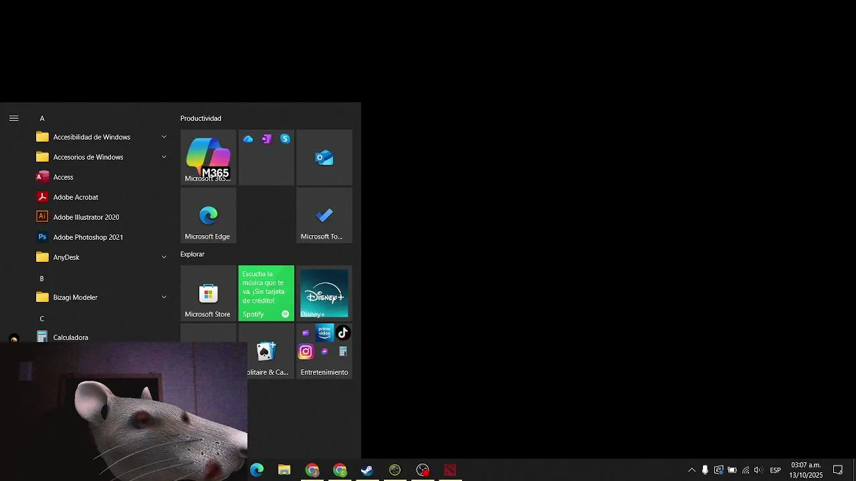Image resolution: width=856 pixels, height=481 pixels.
Task: Jump to letter A index header
Action: click(42, 118)
